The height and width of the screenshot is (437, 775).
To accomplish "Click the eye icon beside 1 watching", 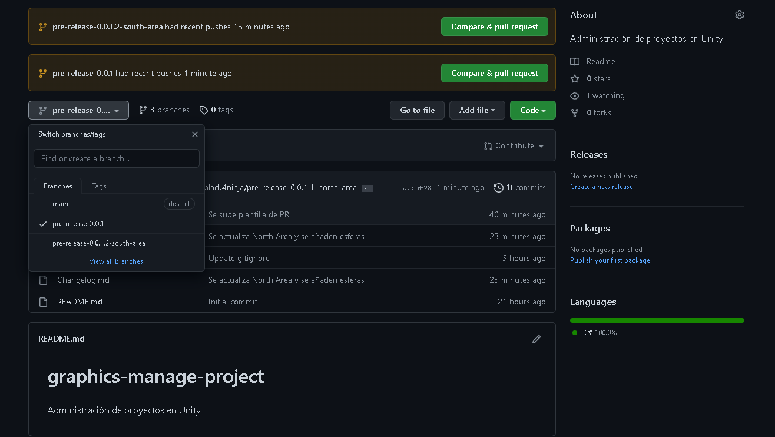I will pos(575,96).
